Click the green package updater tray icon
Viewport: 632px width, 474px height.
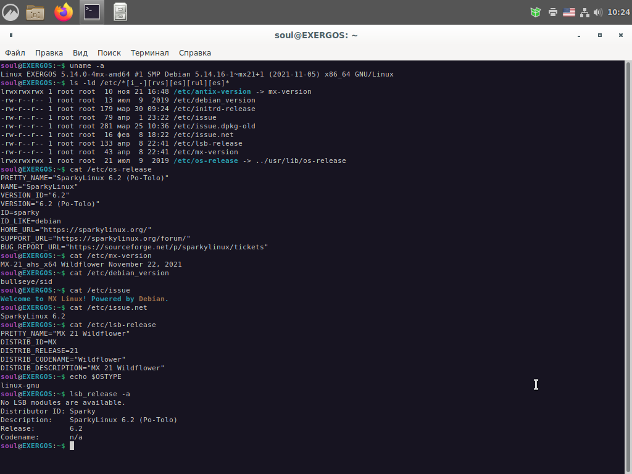535,12
